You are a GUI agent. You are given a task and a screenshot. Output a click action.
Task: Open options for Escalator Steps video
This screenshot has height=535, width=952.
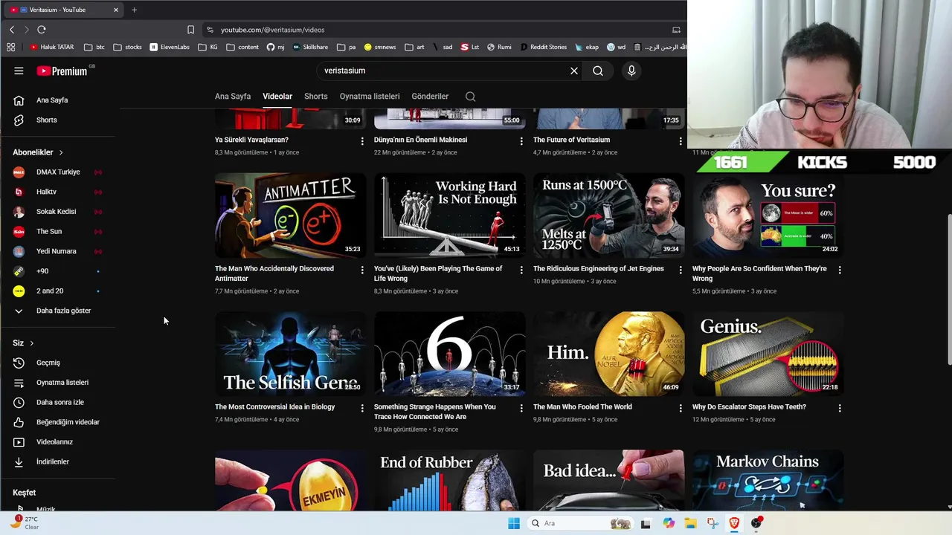(x=839, y=409)
